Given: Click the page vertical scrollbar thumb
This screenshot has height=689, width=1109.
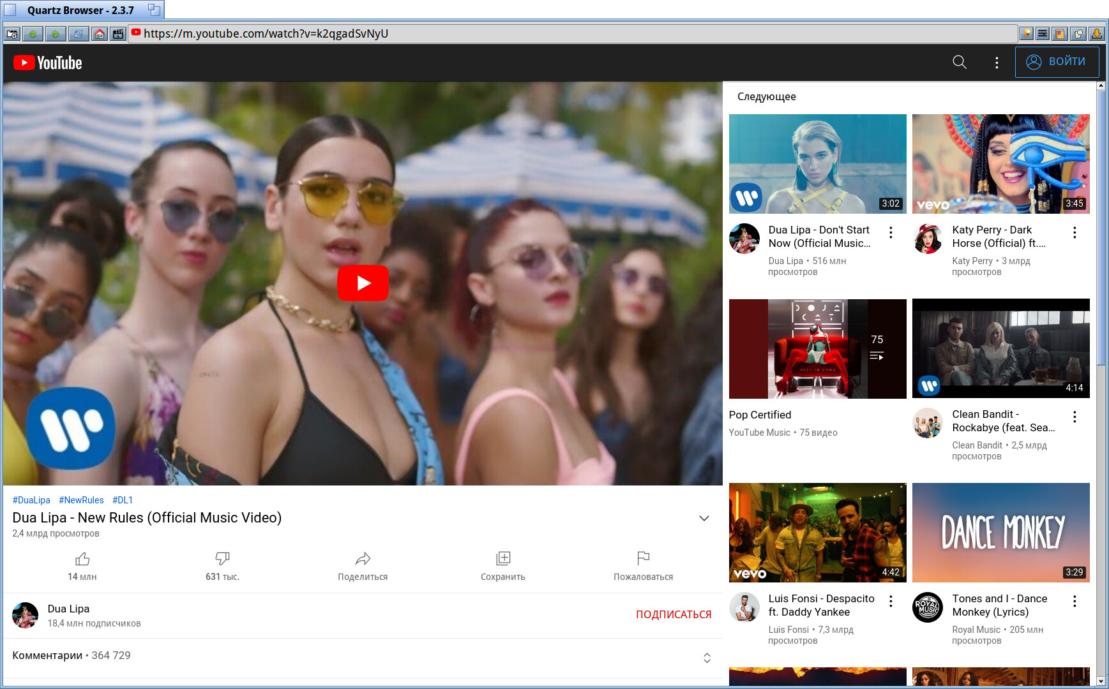Looking at the screenshot, I should pos(1101,226).
